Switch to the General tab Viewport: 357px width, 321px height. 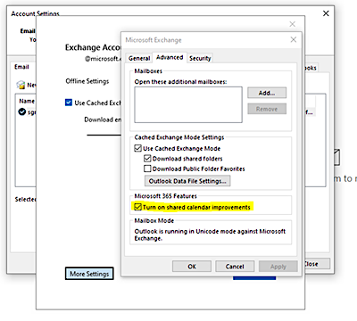[139, 58]
